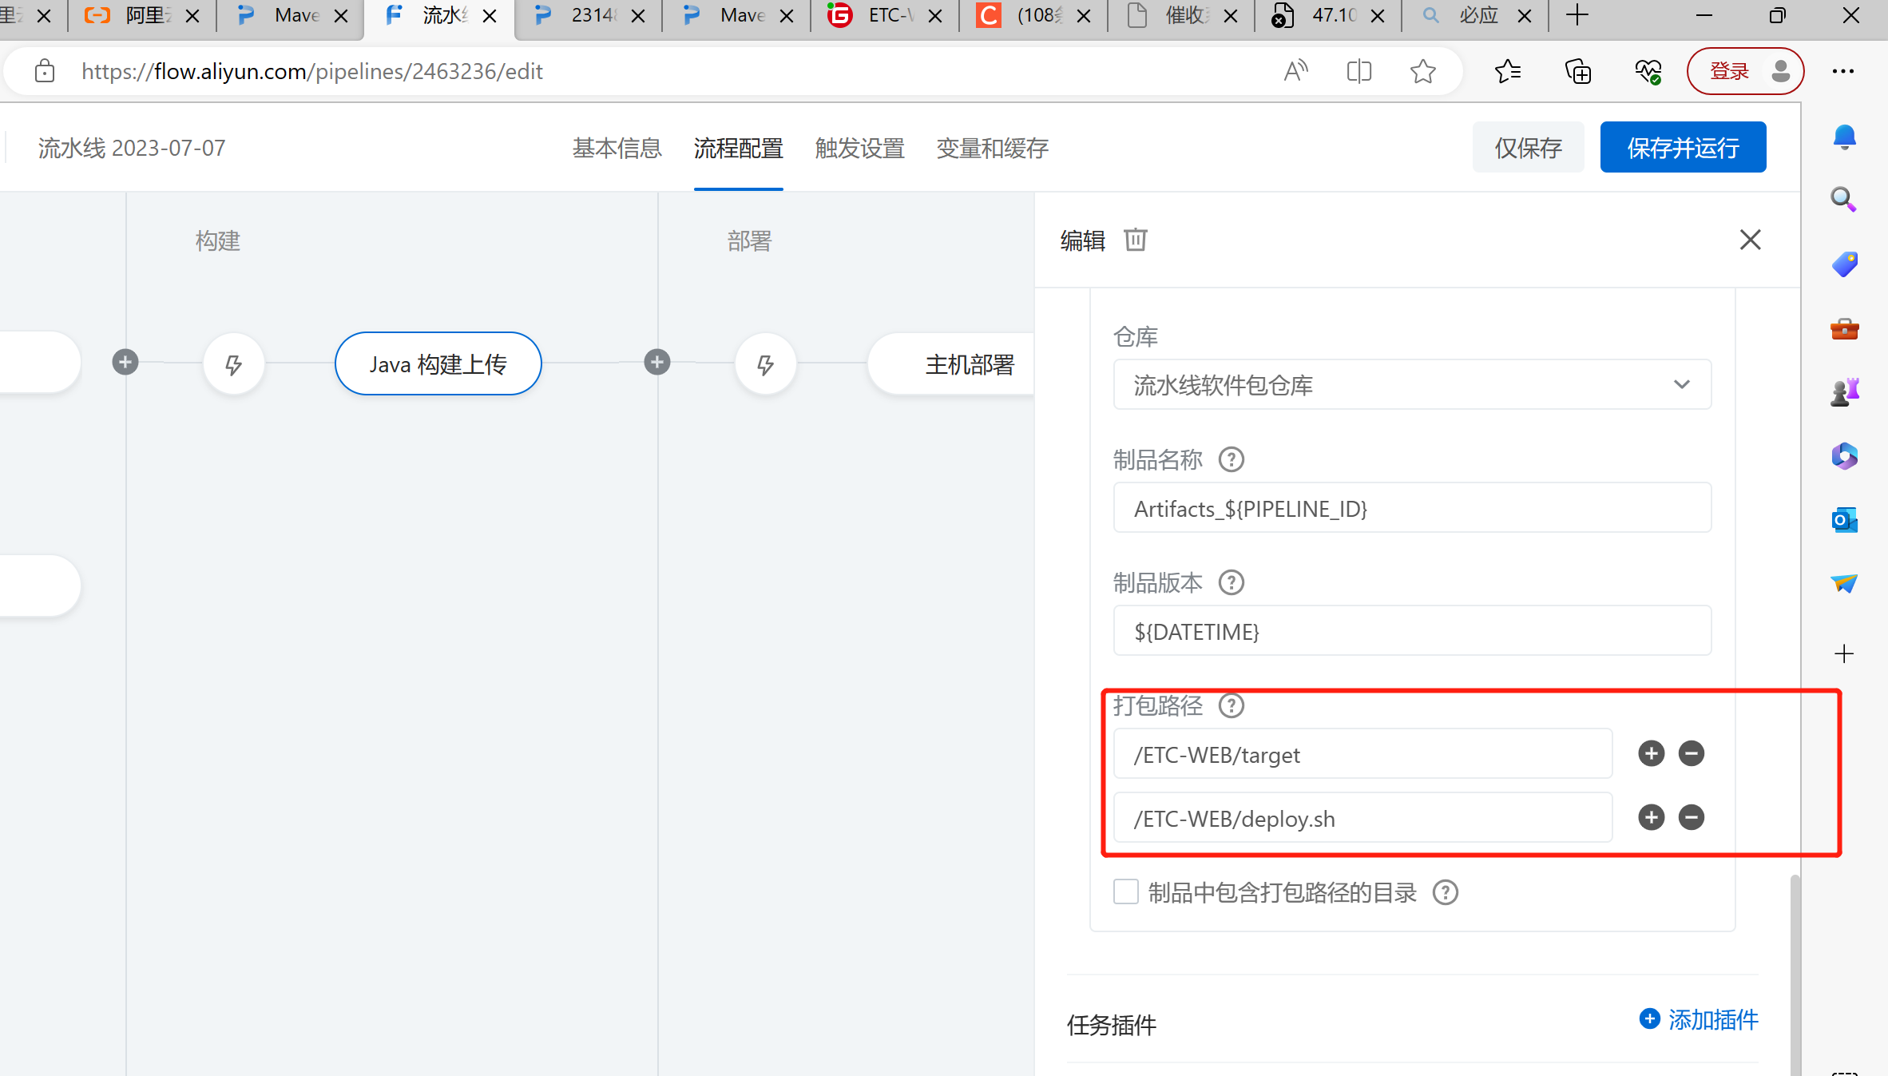Screen dimensions: 1888x1076
Task: Select the Java 构建上传 pipeline node
Action: 438,364
